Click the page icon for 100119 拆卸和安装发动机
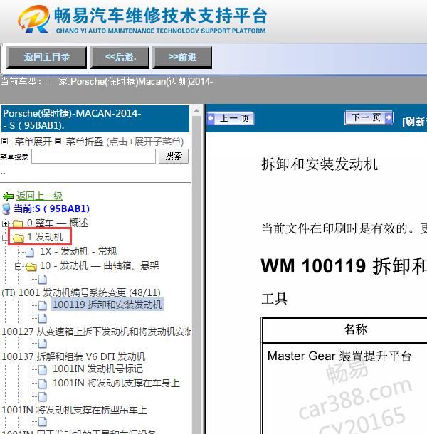 point(43,305)
